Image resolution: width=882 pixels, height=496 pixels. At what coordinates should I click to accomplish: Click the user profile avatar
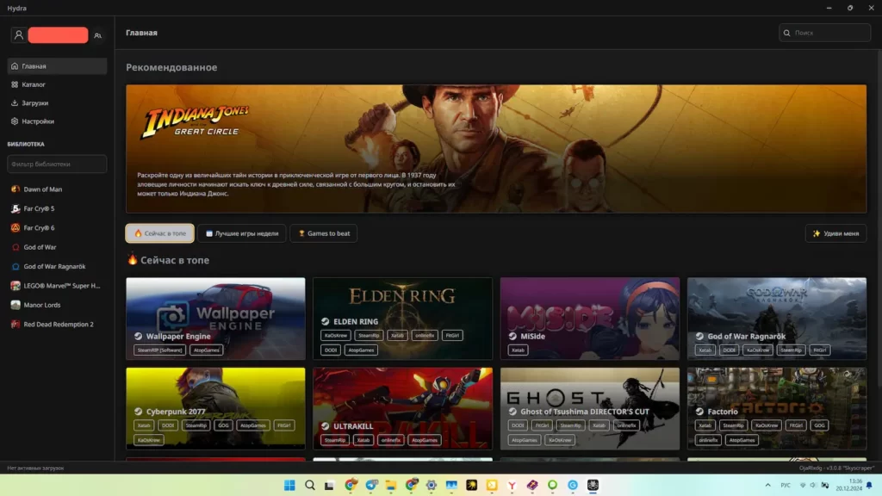(18, 34)
